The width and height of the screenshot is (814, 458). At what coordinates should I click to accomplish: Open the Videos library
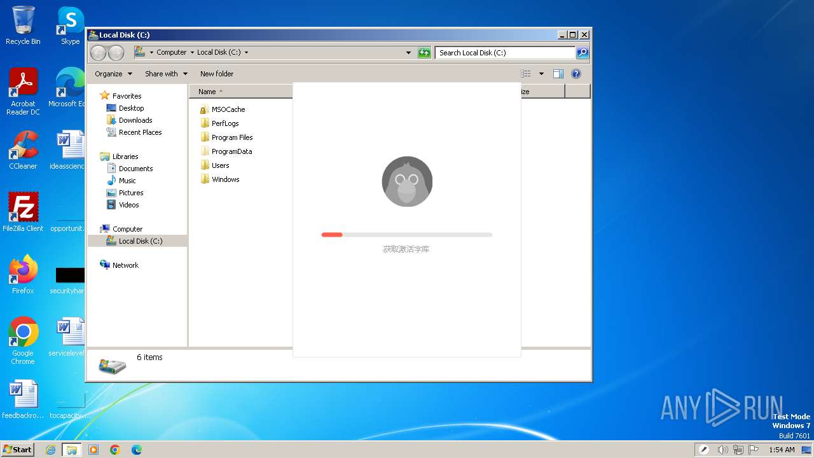[x=123, y=205]
